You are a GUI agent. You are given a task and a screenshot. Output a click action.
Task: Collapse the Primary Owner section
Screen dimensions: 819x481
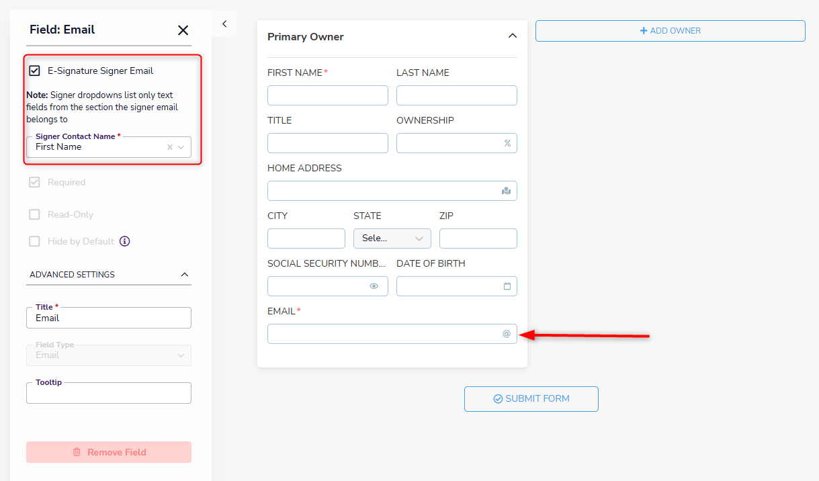(513, 36)
